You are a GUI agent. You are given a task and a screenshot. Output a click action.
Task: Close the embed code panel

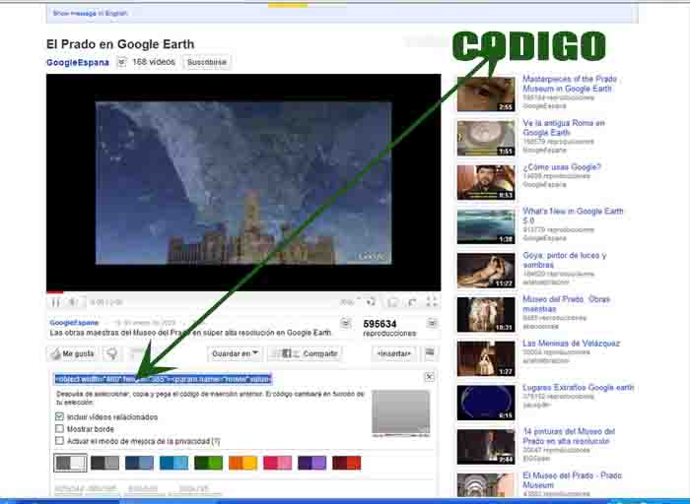pos(429,377)
